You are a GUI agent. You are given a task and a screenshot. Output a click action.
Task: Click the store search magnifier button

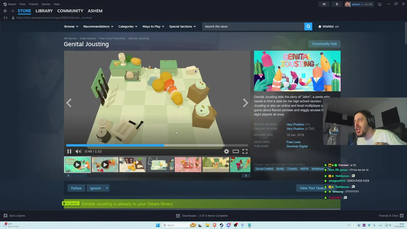(x=308, y=26)
